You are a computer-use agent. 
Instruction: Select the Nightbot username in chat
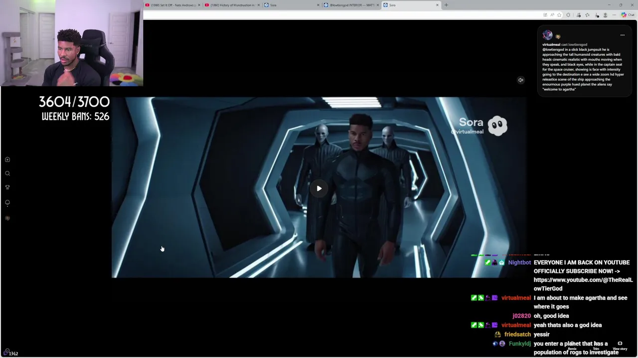tap(519, 262)
